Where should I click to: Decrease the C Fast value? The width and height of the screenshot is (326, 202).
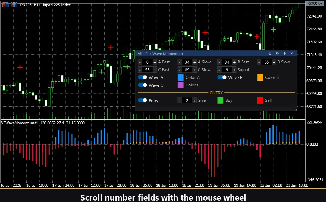tap(140, 70)
